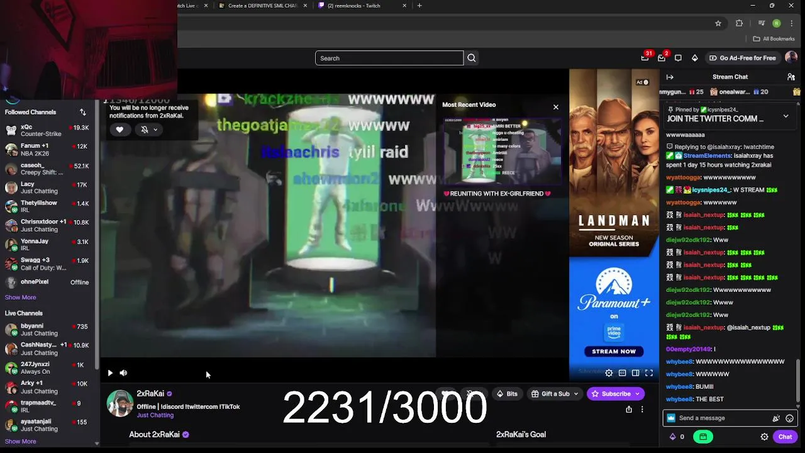Viewport: 805px width, 453px height.
Task: Open the chat community users list icon
Action: point(791,77)
